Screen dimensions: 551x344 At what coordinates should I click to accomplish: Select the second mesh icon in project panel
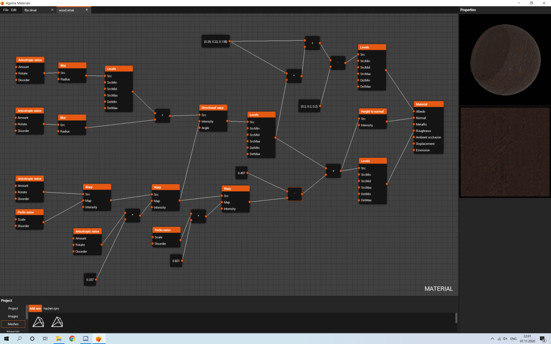[57, 322]
